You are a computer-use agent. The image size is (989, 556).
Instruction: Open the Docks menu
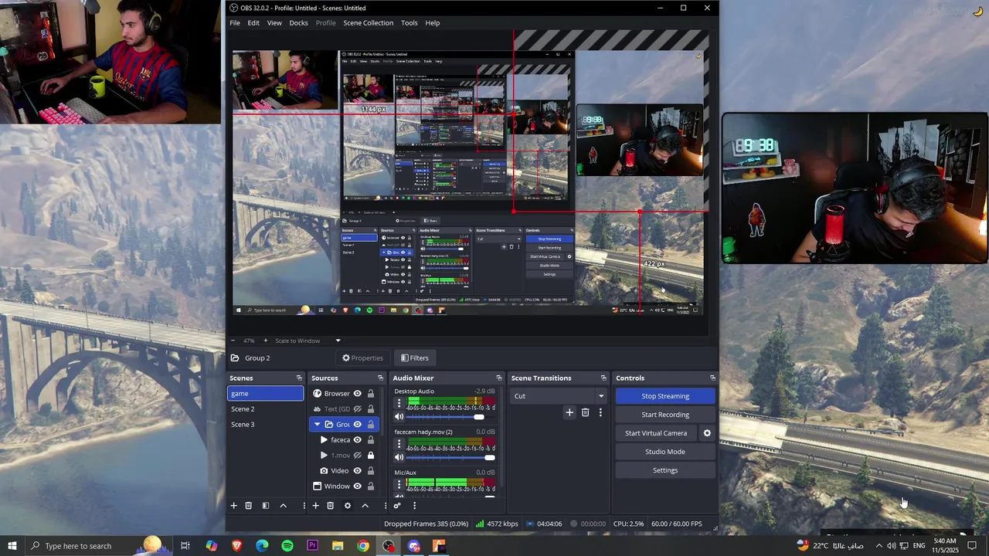coord(298,23)
